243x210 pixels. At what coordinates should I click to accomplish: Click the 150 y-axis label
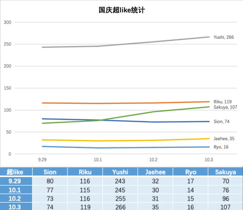click(x=7, y=88)
